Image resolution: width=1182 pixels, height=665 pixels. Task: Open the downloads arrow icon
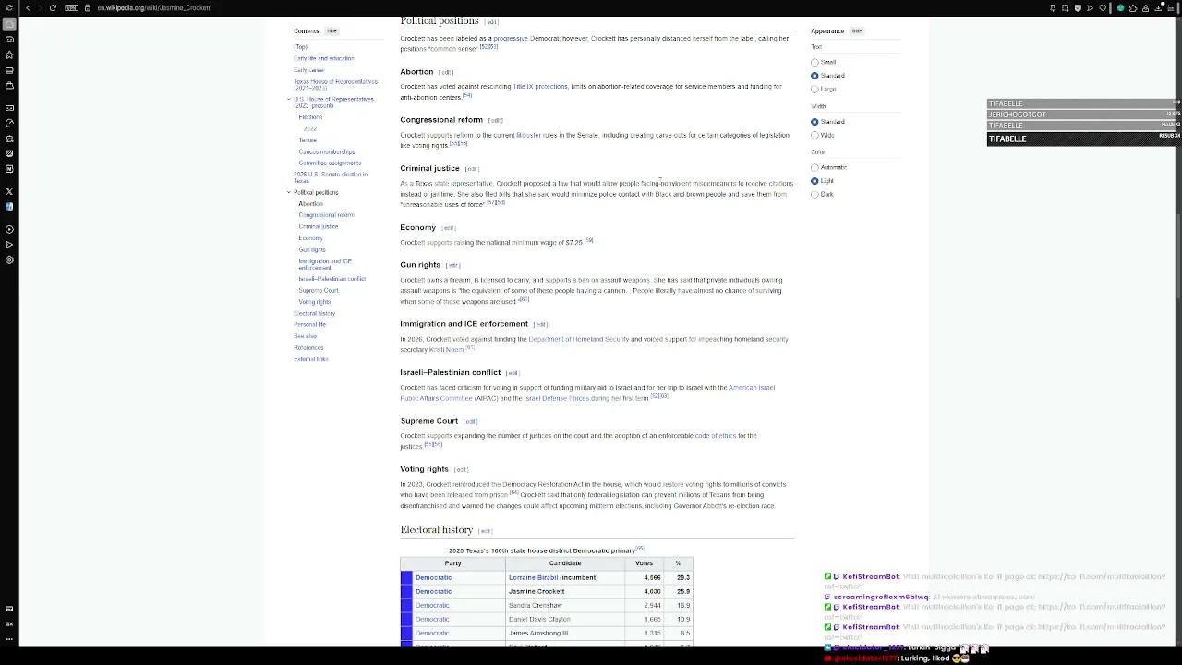pos(1159,7)
